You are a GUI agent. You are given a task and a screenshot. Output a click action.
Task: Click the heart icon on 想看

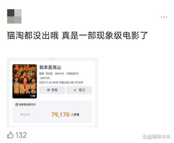coord(48,90)
